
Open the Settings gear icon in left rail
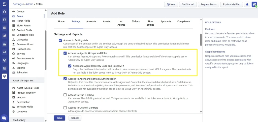pyautogui.click(x=5, y=76)
